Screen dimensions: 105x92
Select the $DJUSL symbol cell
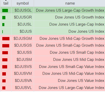click(x=22, y=24)
